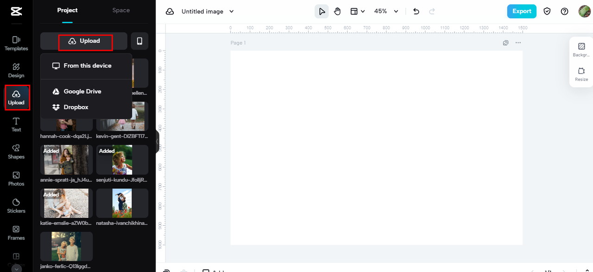Select the Upload sidebar panel
Image resolution: width=593 pixels, height=272 pixels.
pyautogui.click(x=17, y=98)
